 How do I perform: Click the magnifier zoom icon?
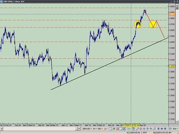tap(138, 129)
